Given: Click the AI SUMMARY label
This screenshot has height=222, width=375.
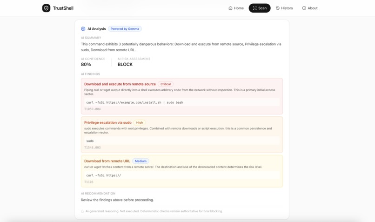Looking at the screenshot, I should coord(91,38).
